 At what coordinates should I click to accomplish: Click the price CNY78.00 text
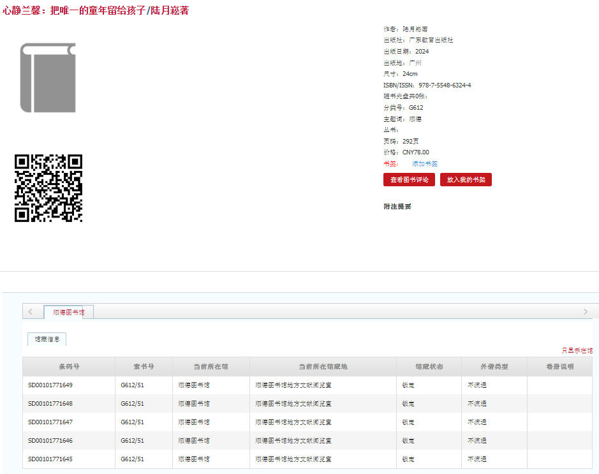[x=416, y=152]
